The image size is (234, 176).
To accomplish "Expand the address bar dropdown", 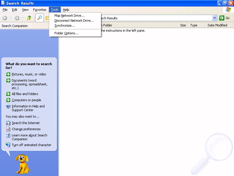I will tap(214, 18).
